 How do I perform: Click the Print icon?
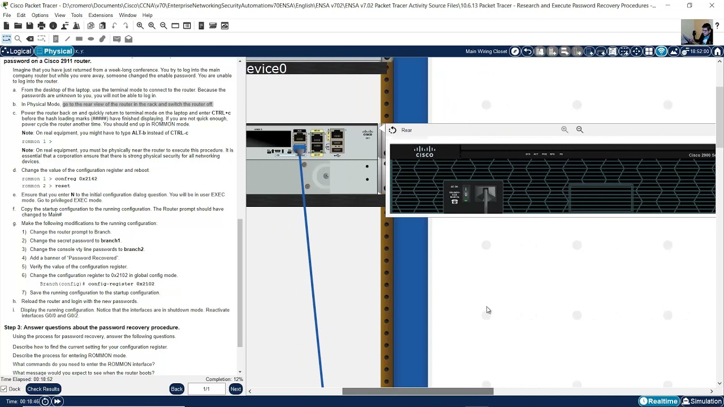coord(41,26)
